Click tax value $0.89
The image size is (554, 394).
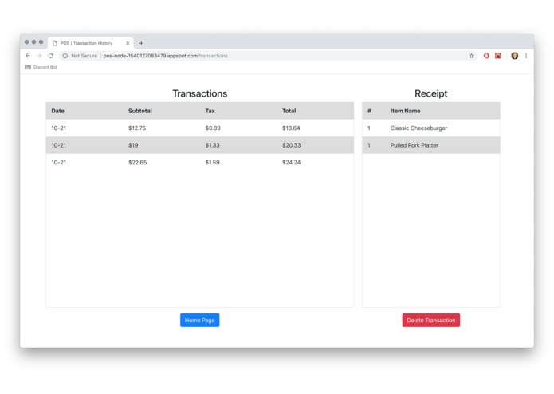[213, 128]
